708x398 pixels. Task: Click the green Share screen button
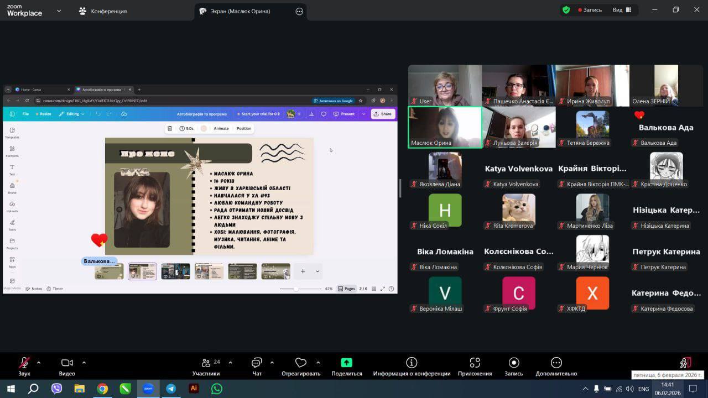click(346, 363)
